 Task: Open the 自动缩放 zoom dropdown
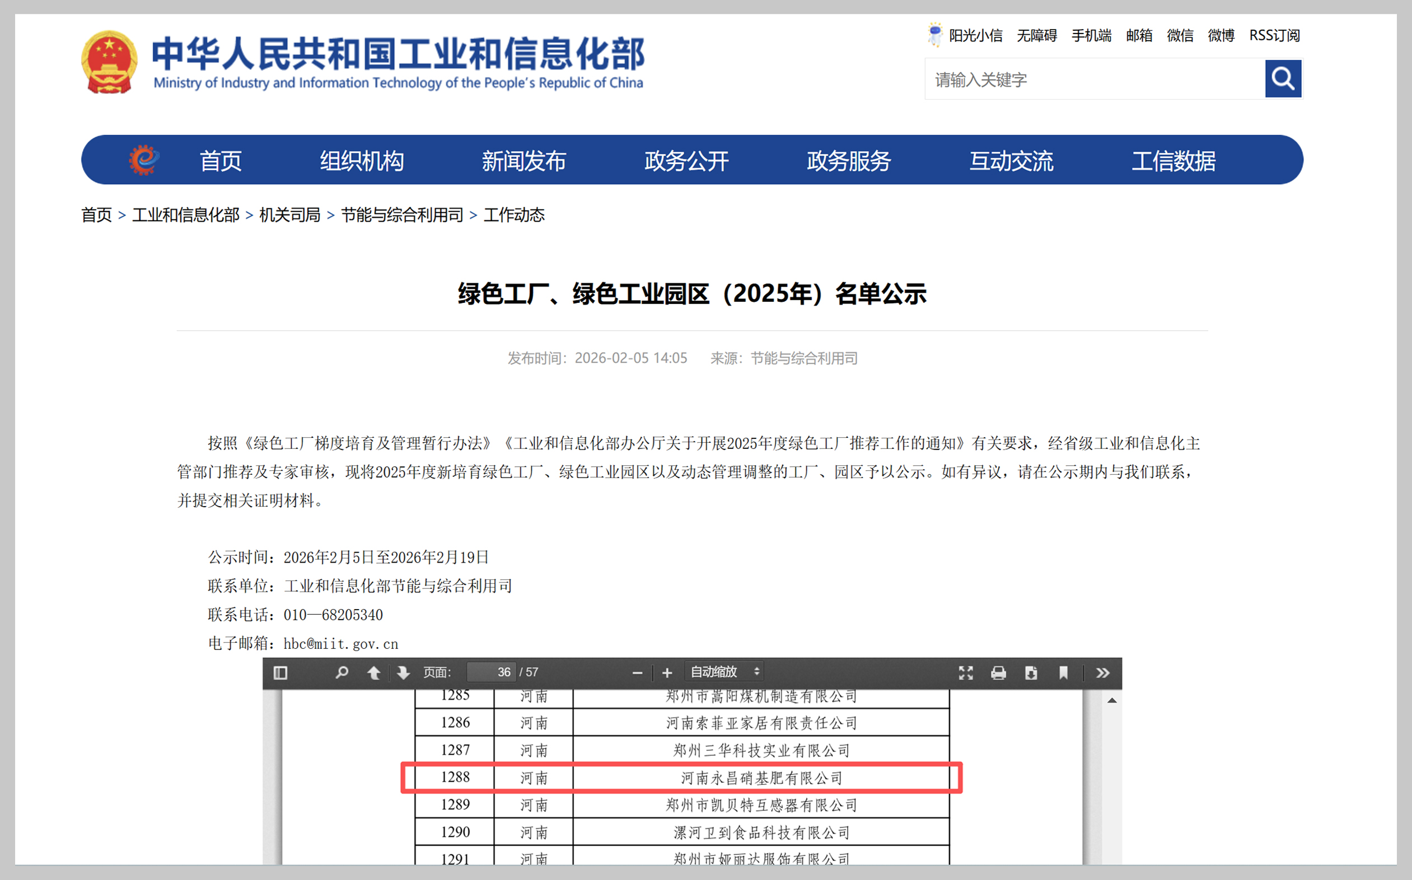(x=724, y=672)
